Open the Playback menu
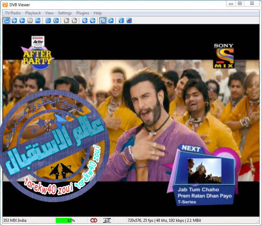 click(x=33, y=13)
